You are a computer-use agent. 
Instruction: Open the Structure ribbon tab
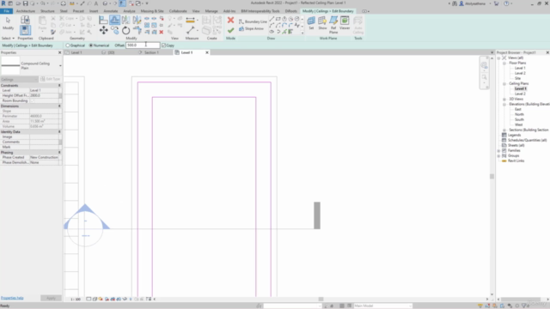coord(47,11)
